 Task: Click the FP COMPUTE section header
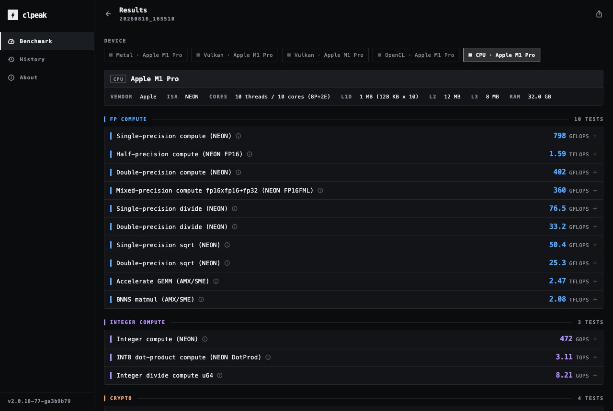pos(128,119)
